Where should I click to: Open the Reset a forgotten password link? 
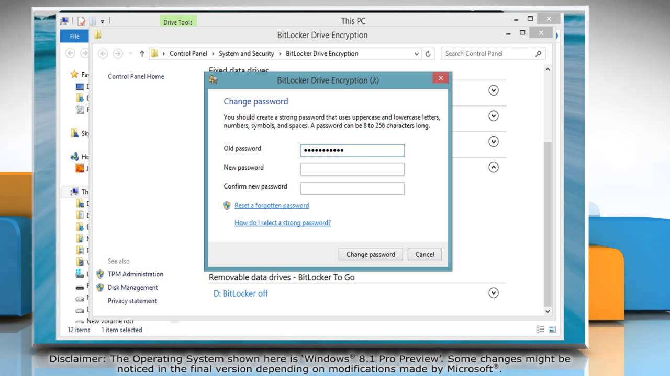(272, 205)
